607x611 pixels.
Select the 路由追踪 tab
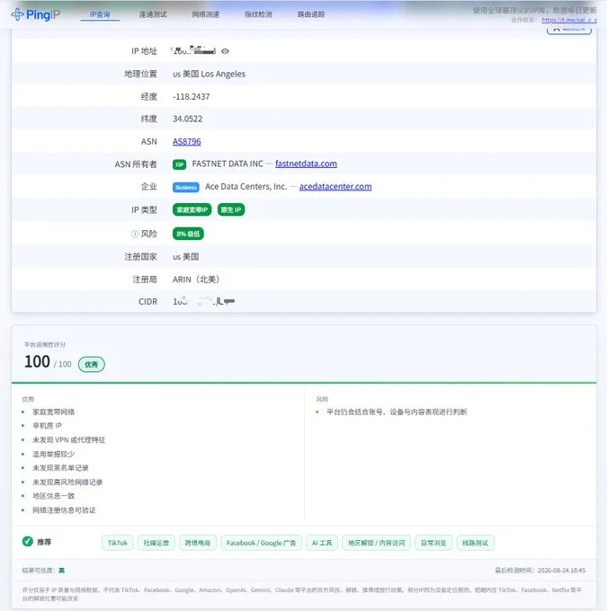click(311, 14)
